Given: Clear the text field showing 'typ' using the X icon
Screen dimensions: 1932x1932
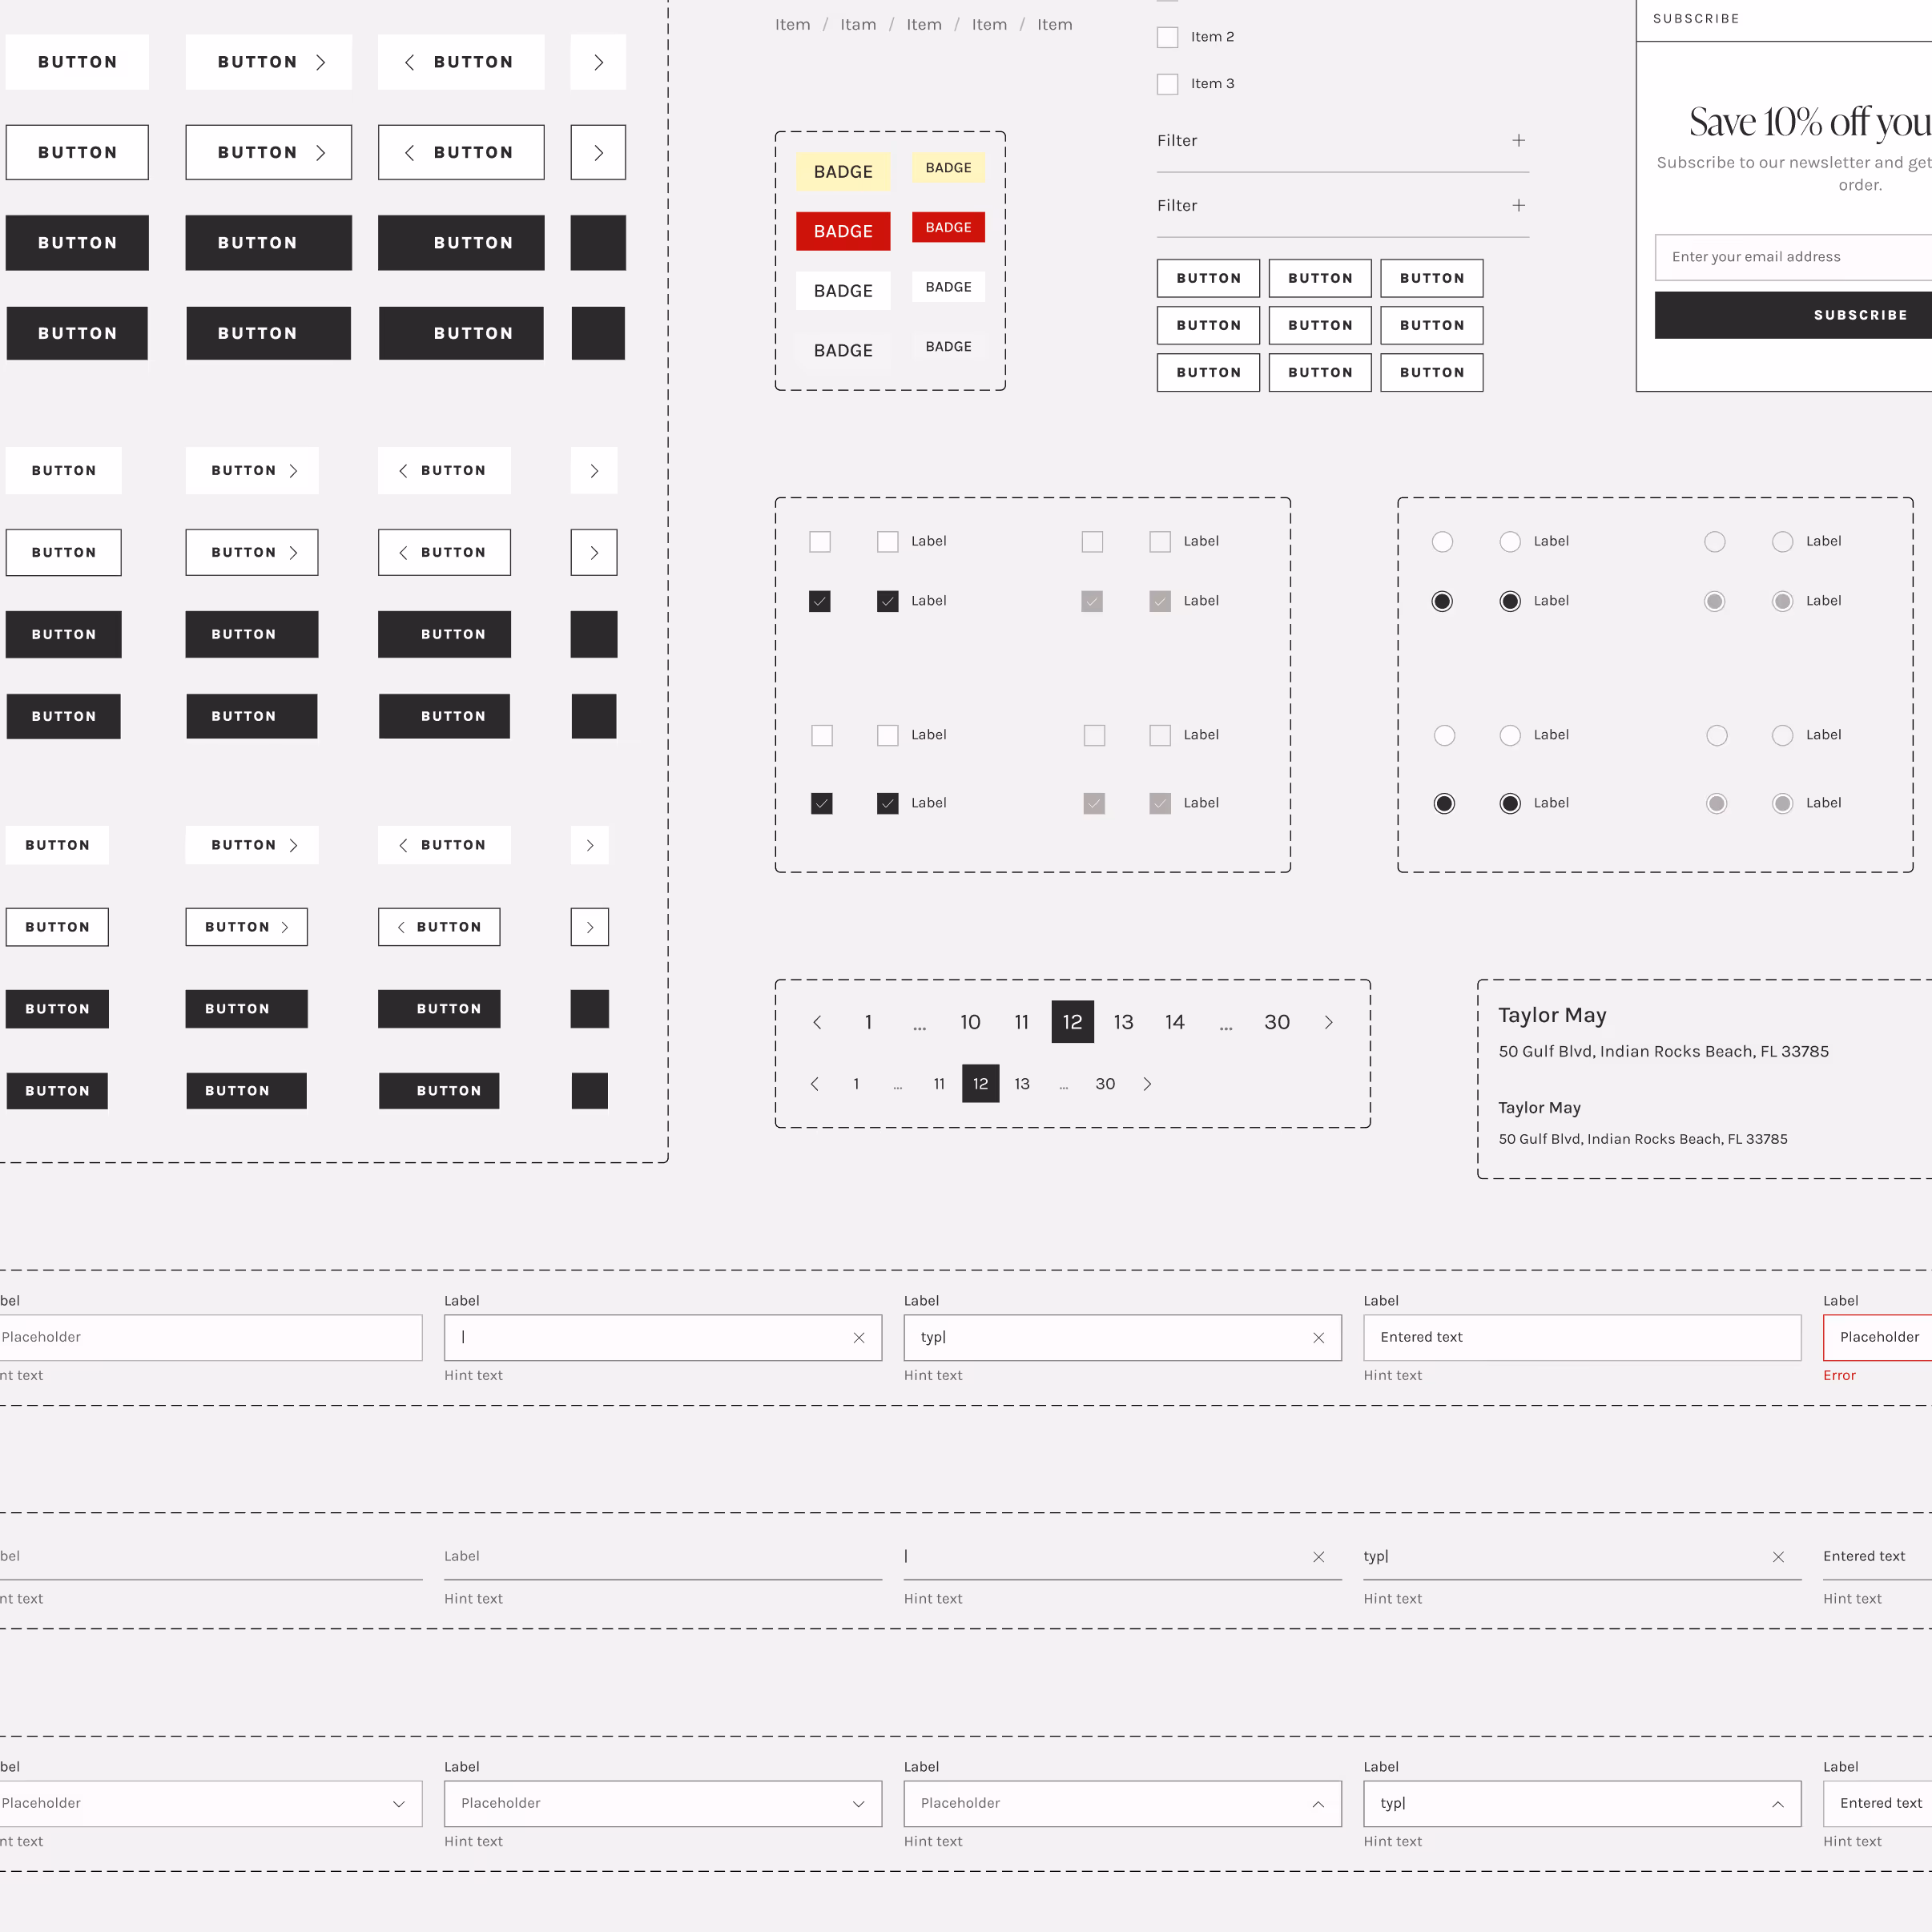Looking at the screenshot, I should point(1318,1337).
